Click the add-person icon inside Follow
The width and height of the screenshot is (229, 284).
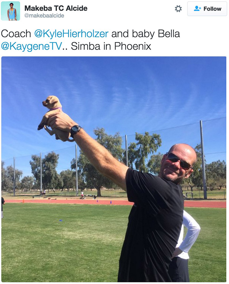click(x=197, y=8)
